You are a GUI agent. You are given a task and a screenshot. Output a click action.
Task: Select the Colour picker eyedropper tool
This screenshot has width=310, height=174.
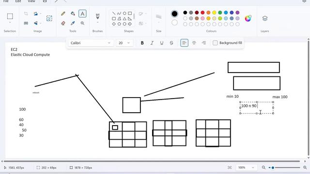click(73, 23)
